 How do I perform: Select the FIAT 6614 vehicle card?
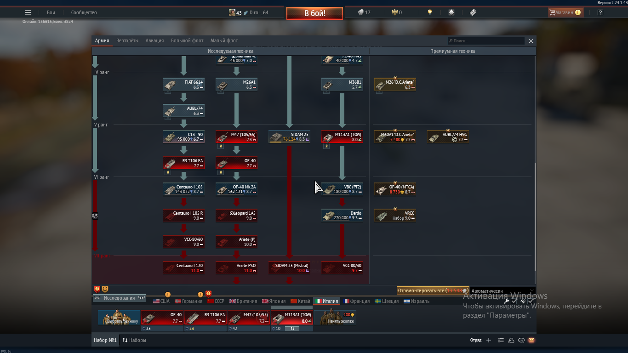[x=183, y=85]
